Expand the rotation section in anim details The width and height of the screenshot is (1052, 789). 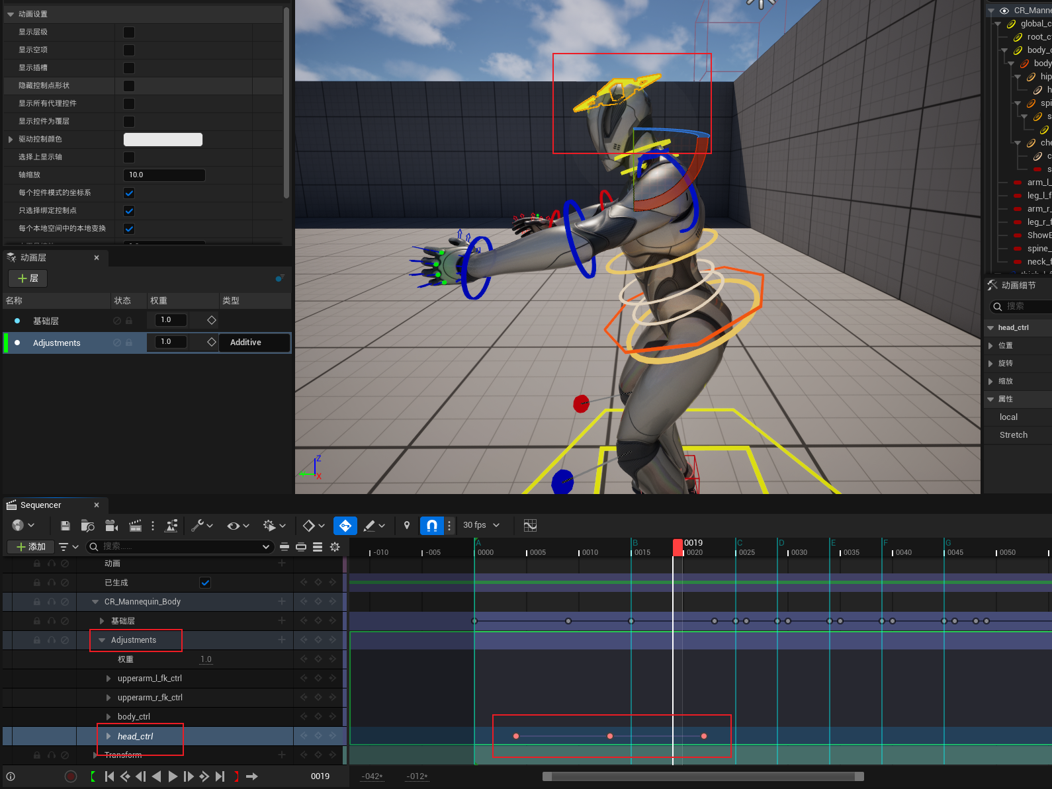(x=990, y=364)
